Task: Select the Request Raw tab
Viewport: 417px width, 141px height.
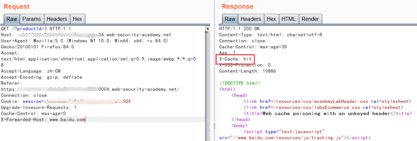Action: [x=12, y=19]
